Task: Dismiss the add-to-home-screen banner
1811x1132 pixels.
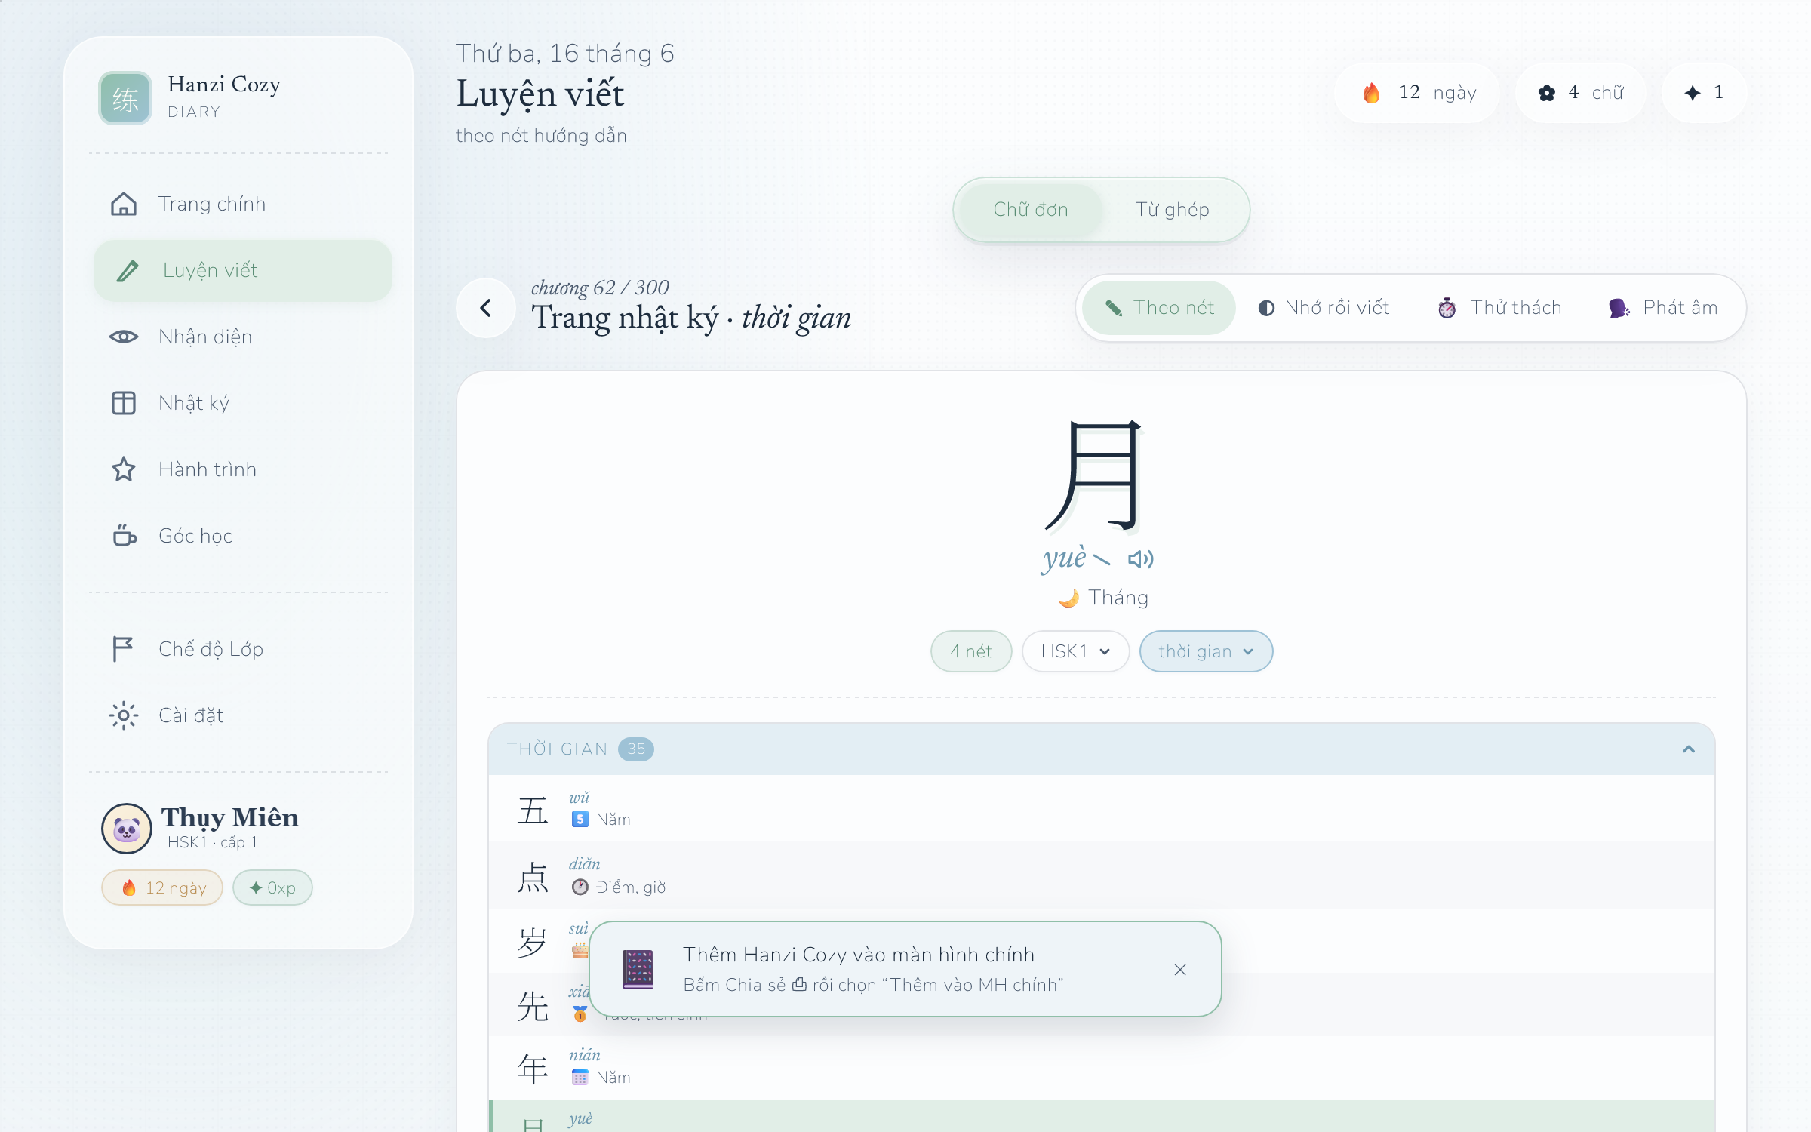Action: coord(1180,970)
